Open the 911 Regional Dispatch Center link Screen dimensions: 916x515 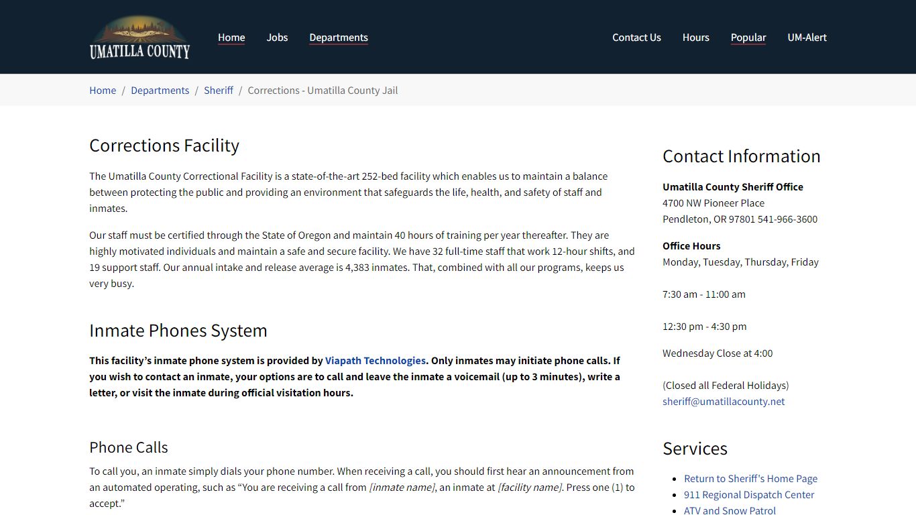click(749, 495)
